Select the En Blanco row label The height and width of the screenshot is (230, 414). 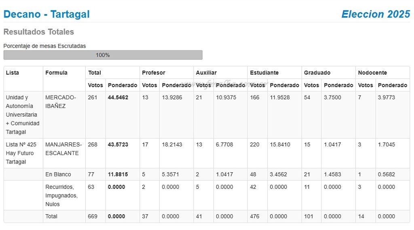[58, 174]
